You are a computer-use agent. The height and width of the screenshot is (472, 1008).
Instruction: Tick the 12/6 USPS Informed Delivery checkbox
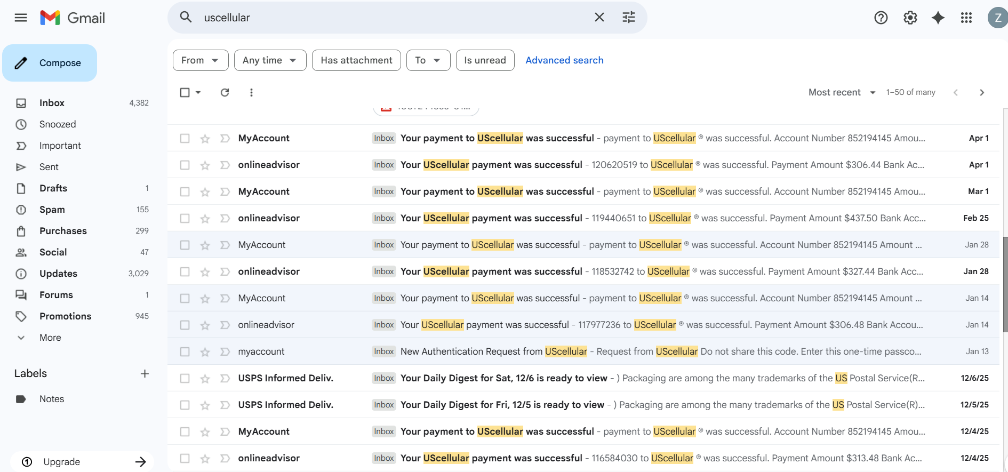[185, 378]
